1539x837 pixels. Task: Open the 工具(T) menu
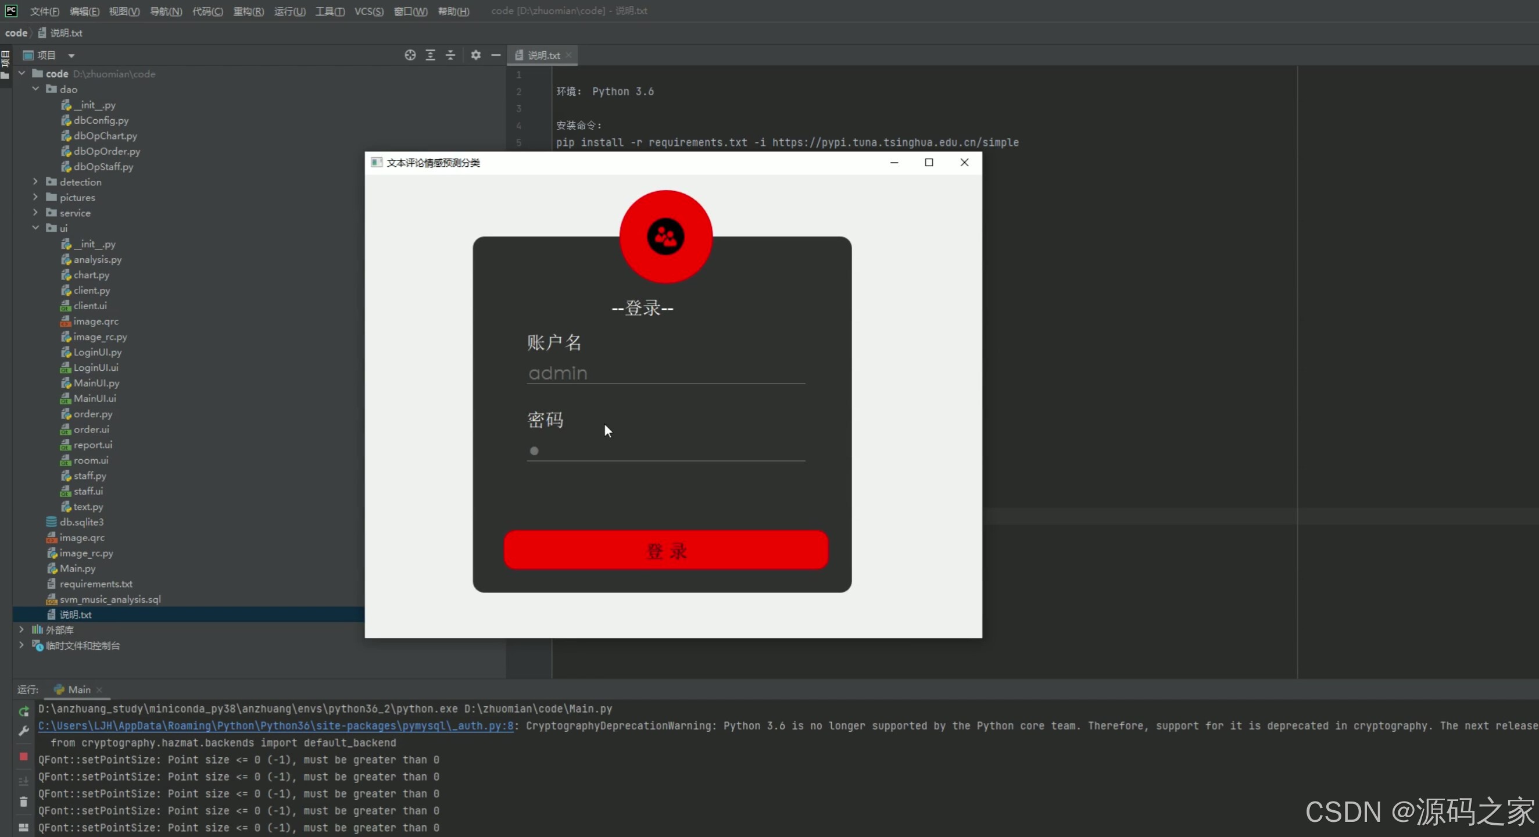(x=330, y=11)
